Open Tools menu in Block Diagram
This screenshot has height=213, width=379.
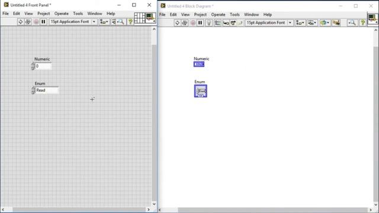(235, 14)
